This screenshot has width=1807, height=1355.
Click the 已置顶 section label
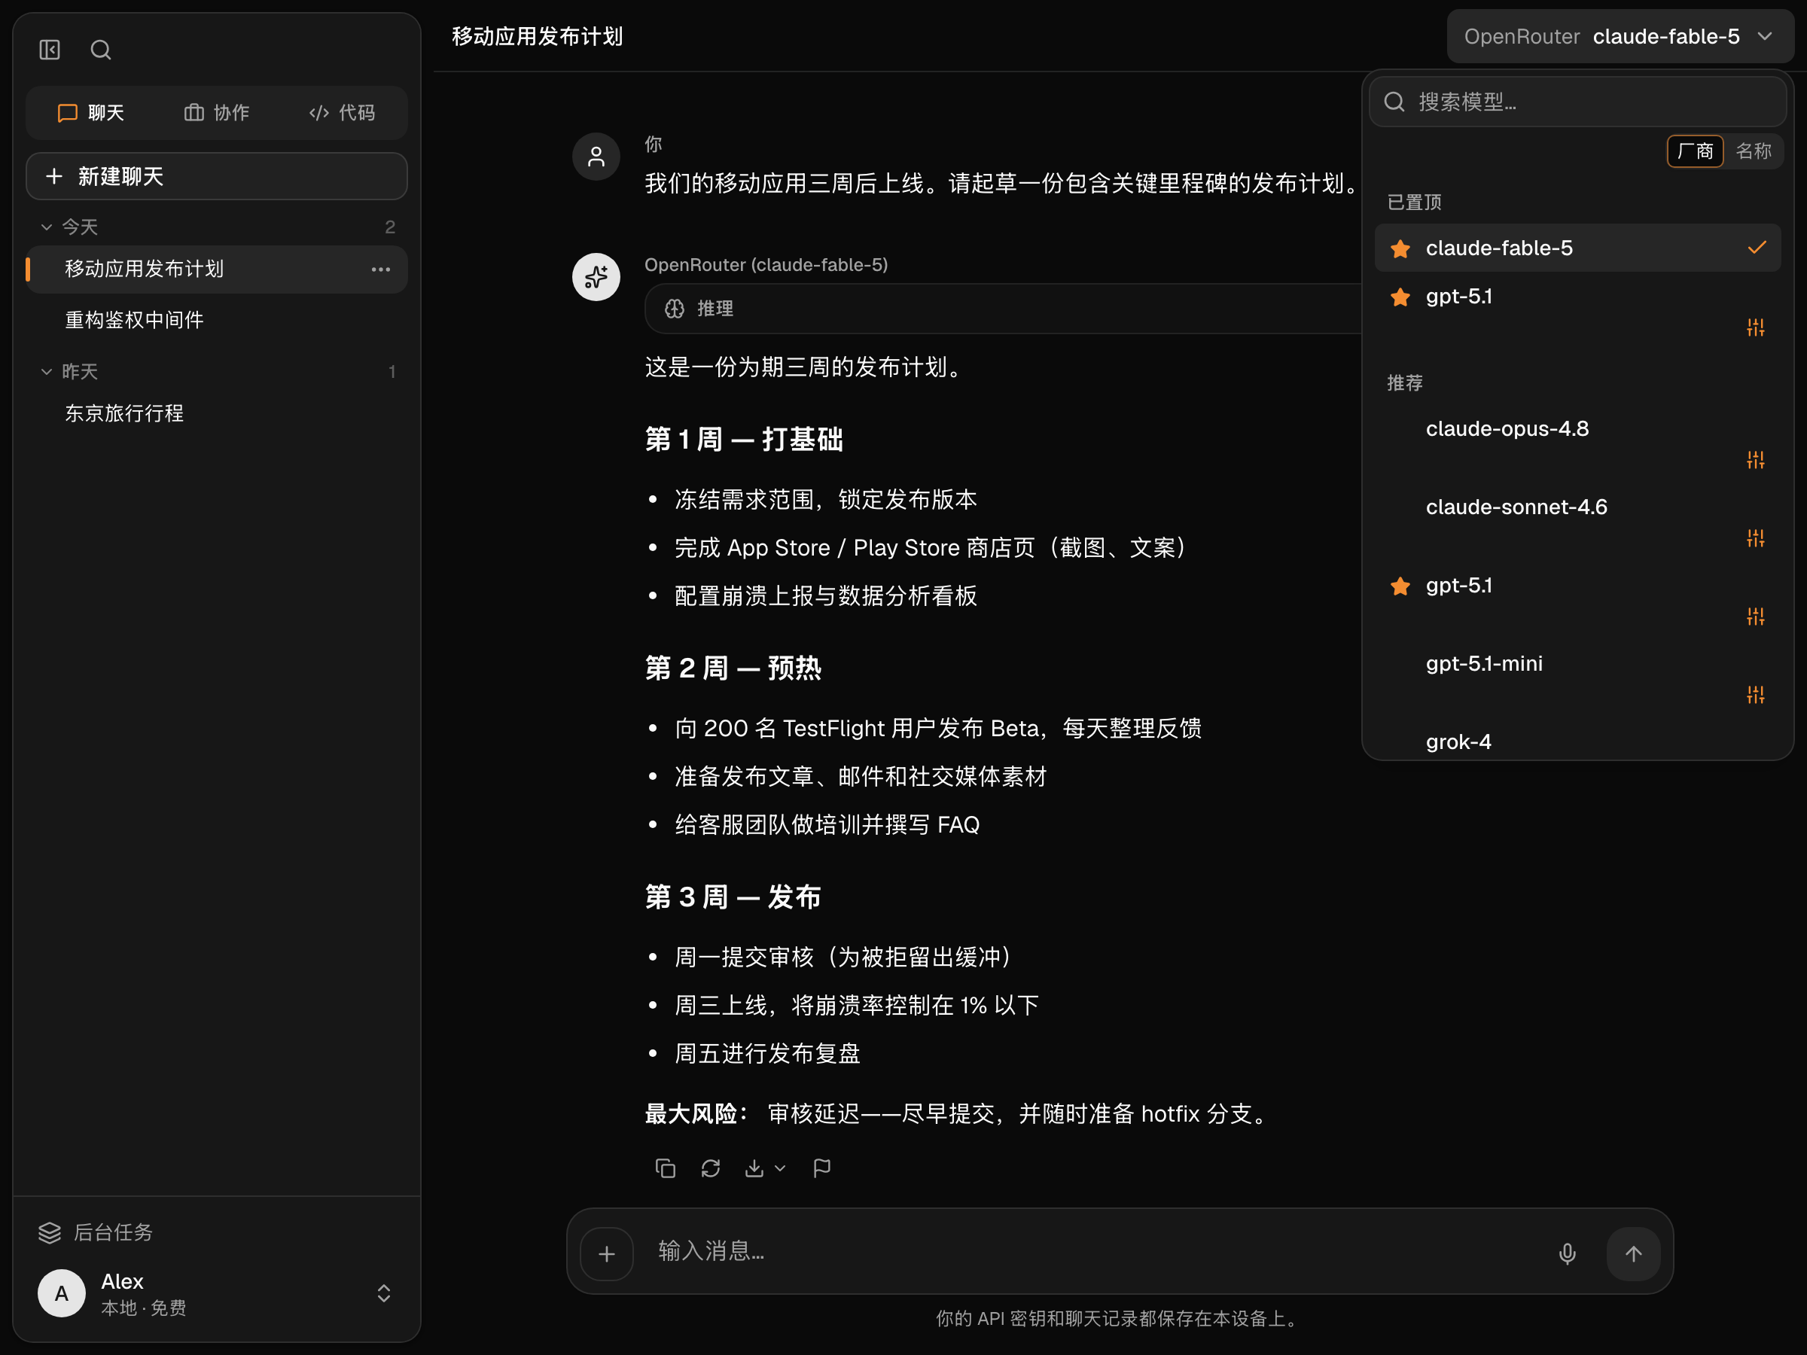point(1414,202)
